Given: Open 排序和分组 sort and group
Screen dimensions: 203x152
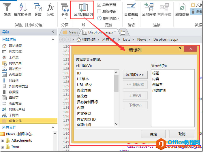Looking at the screenshot, I should pyautogui.click(x=22, y=10).
